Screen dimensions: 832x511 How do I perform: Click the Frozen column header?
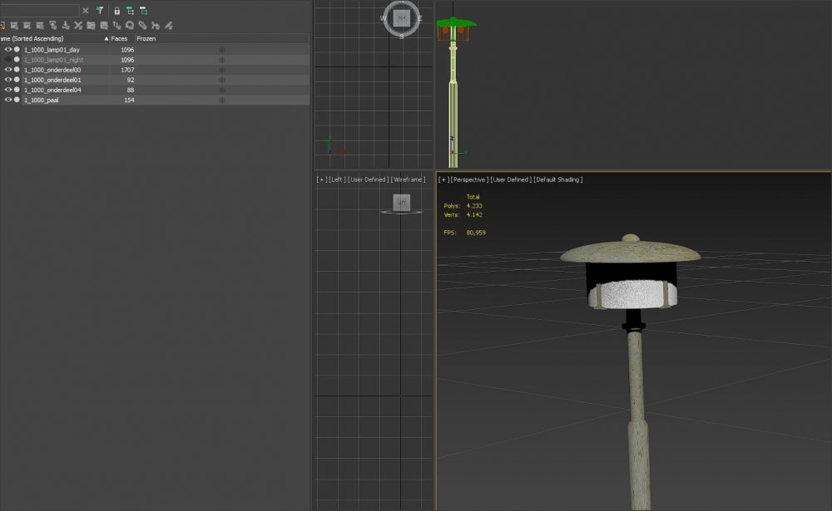click(x=146, y=39)
